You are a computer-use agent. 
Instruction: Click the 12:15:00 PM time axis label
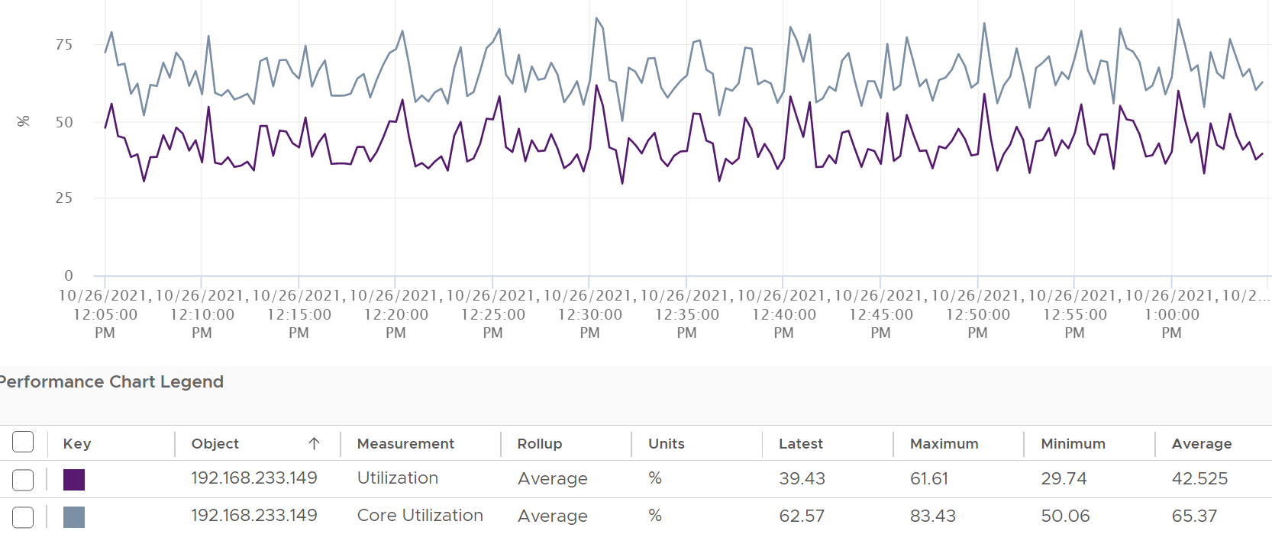[x=299, y=314]
